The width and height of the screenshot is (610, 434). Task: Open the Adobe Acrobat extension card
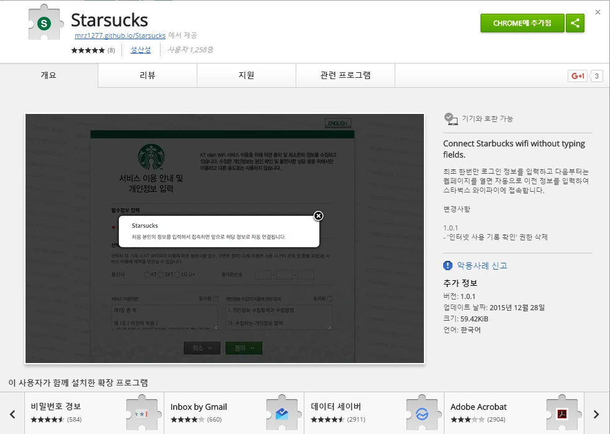pyautogui.click(x=514, y=413)
